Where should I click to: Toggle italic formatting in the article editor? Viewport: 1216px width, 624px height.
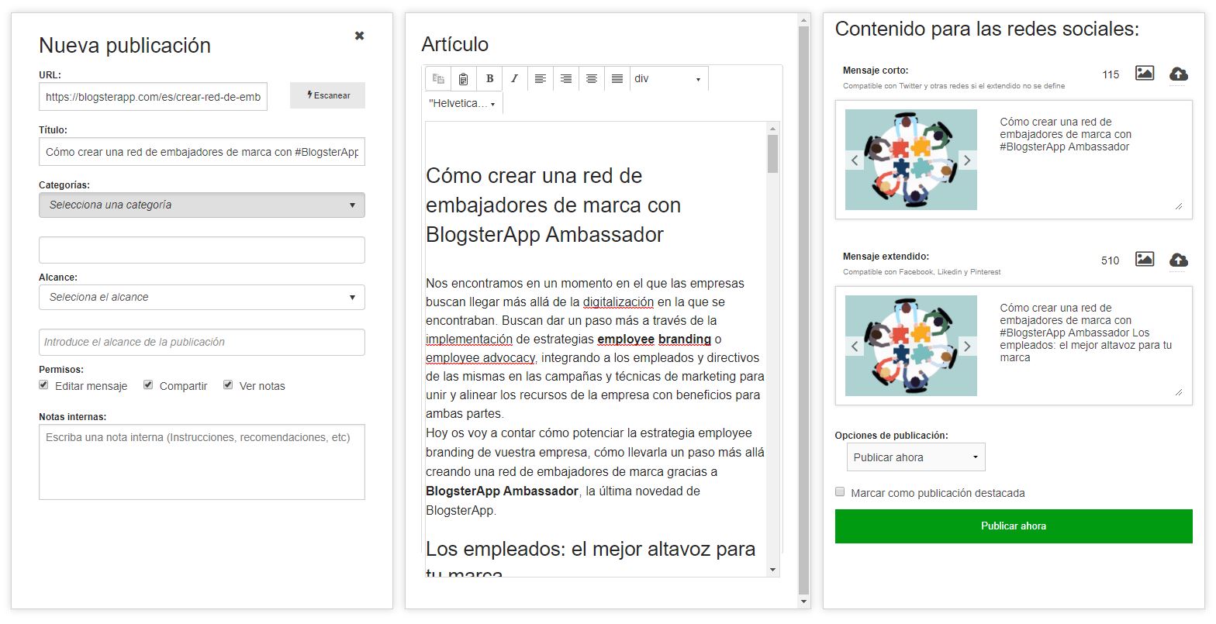coord(514,78)
